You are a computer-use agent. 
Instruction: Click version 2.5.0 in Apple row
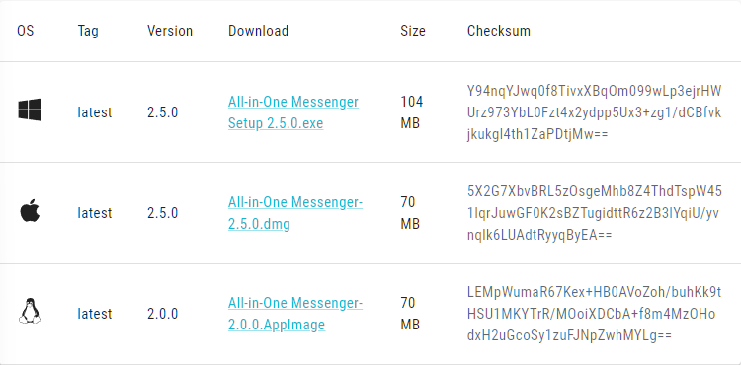click(163, 213)
